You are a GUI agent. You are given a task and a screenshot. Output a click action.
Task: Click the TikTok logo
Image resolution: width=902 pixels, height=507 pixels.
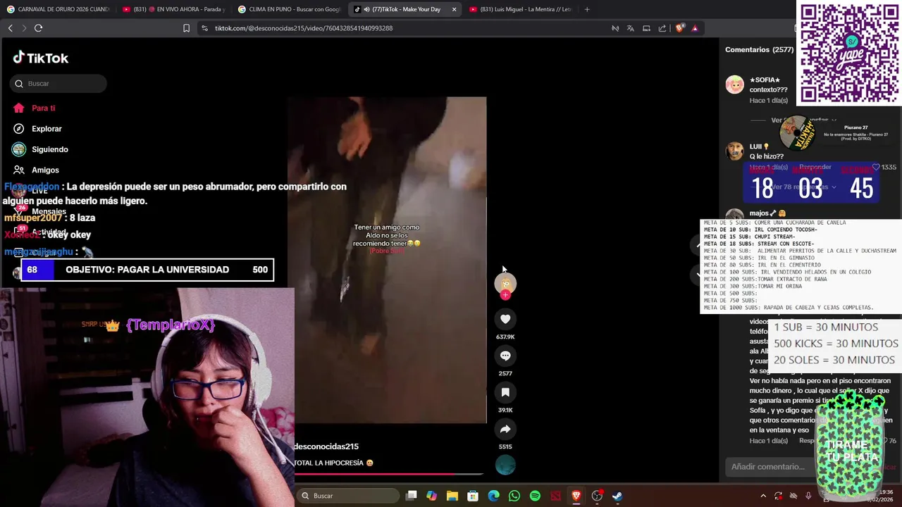(41, 58)
